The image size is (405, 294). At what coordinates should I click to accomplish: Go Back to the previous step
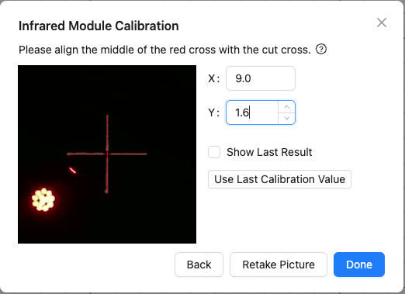coord(199,265)
